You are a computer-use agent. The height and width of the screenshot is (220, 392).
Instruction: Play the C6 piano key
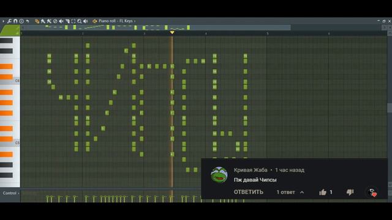pyautogui.click(x=10, y=81)
